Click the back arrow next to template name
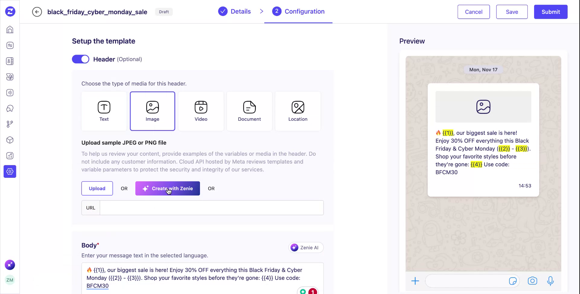 pyautogui.click(x=37, y=12)
